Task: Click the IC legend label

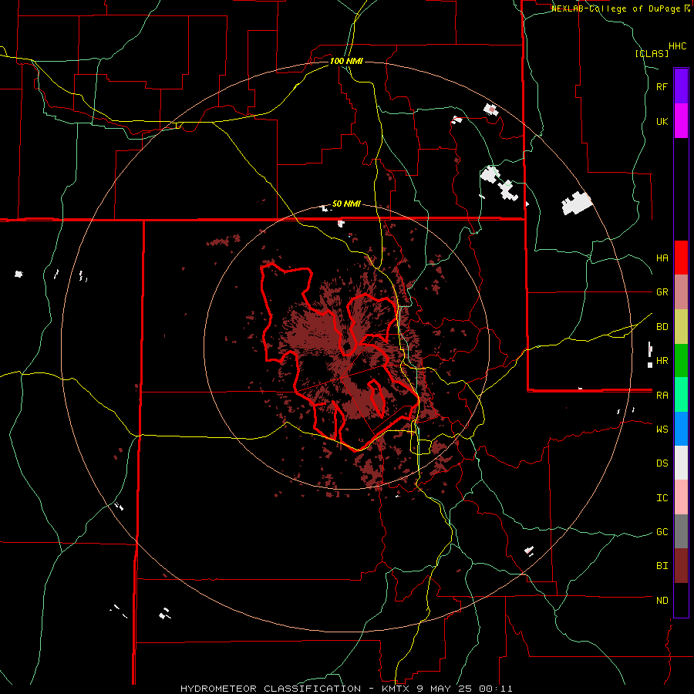Action: pos(662,498)
